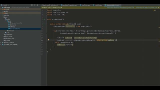
Task: Click the highlighted 'statement' variable declaration
Action: click(68, 38)
